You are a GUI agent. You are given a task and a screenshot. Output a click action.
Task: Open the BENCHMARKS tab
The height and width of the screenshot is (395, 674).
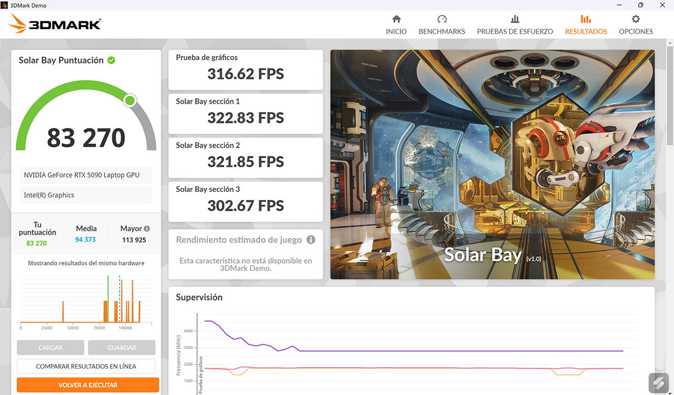coord(441,25)
